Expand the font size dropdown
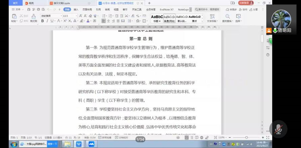The image size is (301, 148). [x=76, y=16]
